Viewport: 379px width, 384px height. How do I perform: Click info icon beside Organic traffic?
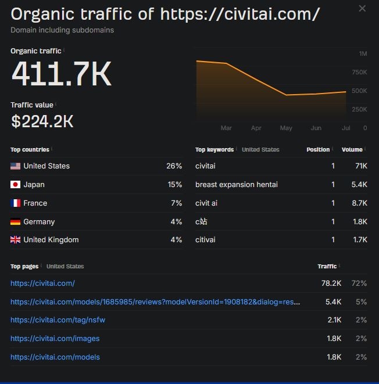point(64,50)
